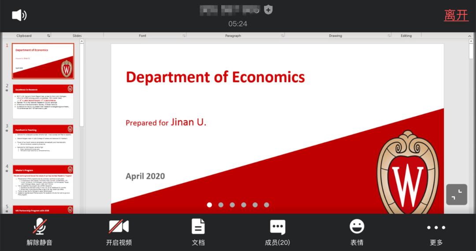Click the shield plus security icon
This screenshot has height=251, width=476.
pyautogui.click(x=268, y=10)
